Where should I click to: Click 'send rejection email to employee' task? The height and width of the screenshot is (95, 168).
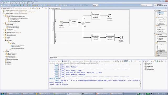96,16
